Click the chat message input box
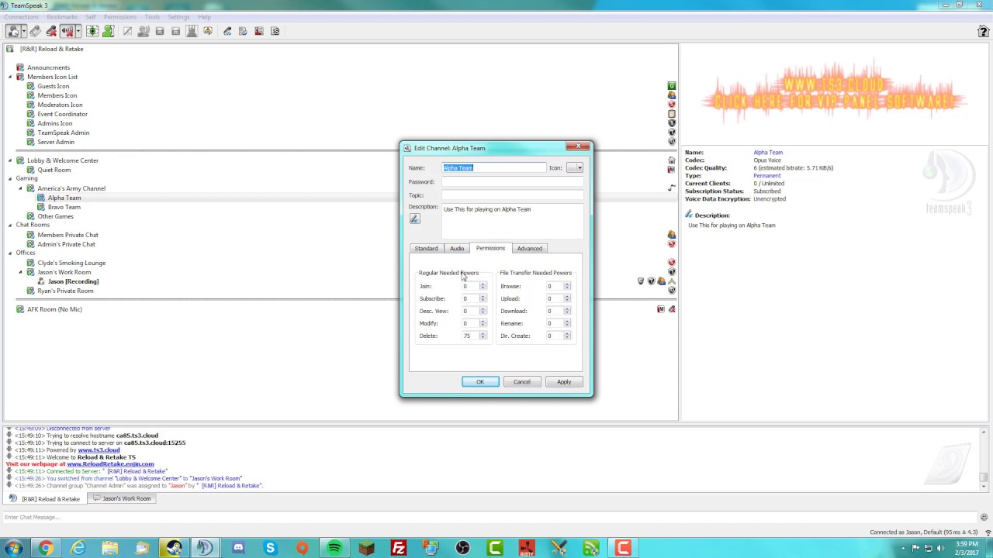Screen dimensions: 993x558 489,517
